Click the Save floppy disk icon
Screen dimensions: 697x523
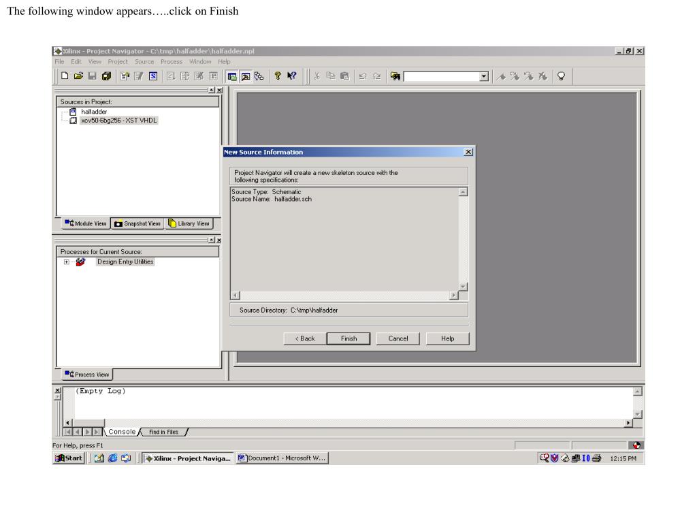point(93,76)
